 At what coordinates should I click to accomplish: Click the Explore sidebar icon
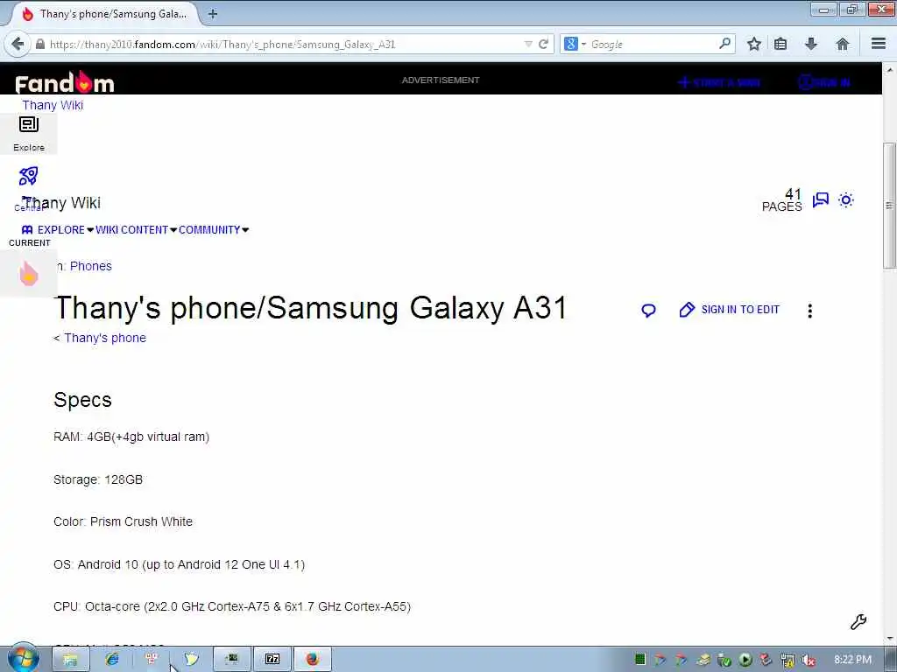(29, 134)
